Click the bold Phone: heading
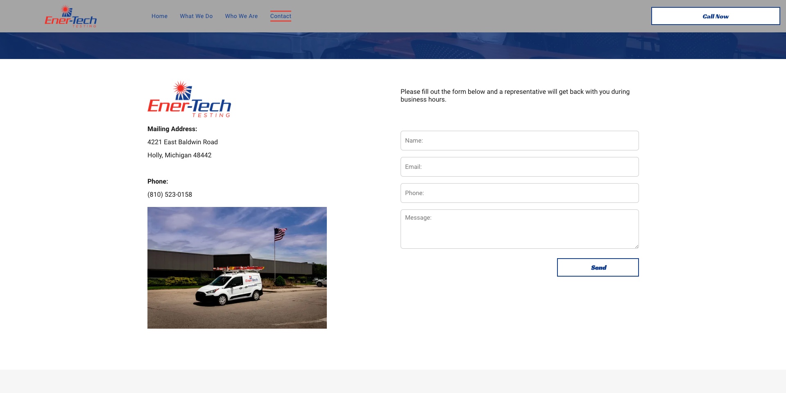The height and width of the screenshot is (393, 786). click(158, 181)
